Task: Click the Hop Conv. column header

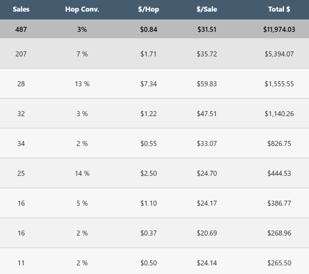Action: [82, 9]
